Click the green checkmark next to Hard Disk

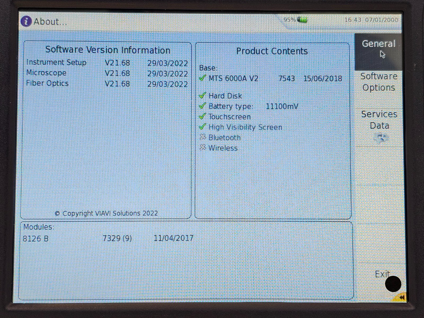pyautogui.click(x=202, y=95)
